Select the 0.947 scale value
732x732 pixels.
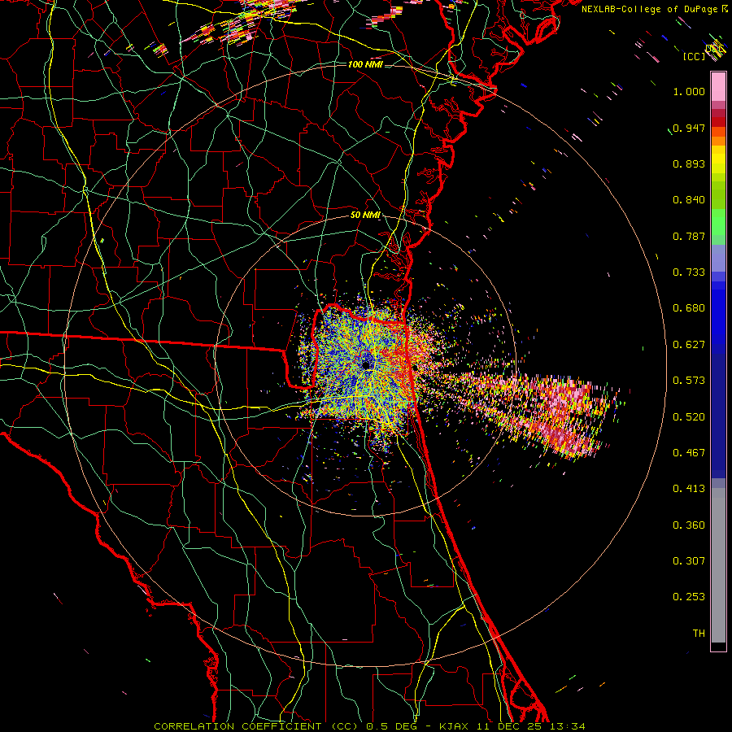coord(689,128)
